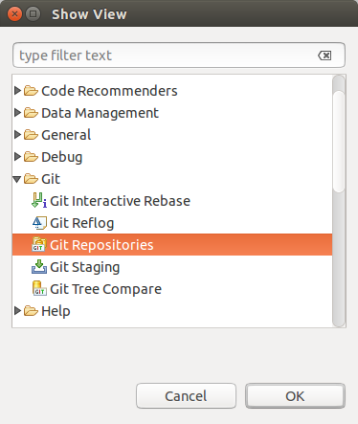Click the Help folder icon
The height and width of the screenshot is (424, 358).
tap(31, 310)
